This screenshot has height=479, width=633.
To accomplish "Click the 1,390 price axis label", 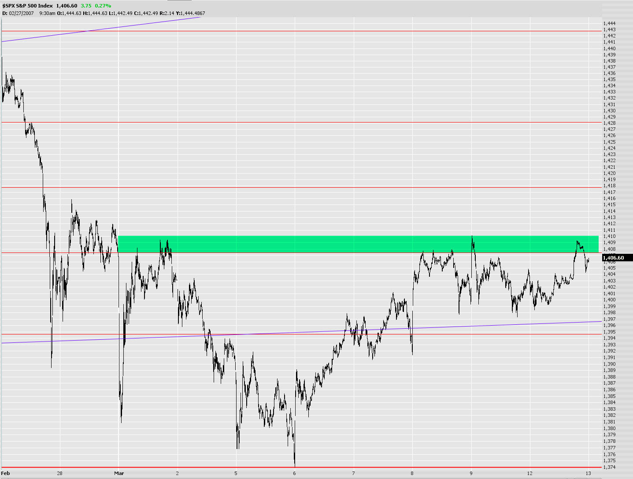I will tap(609, 364).
